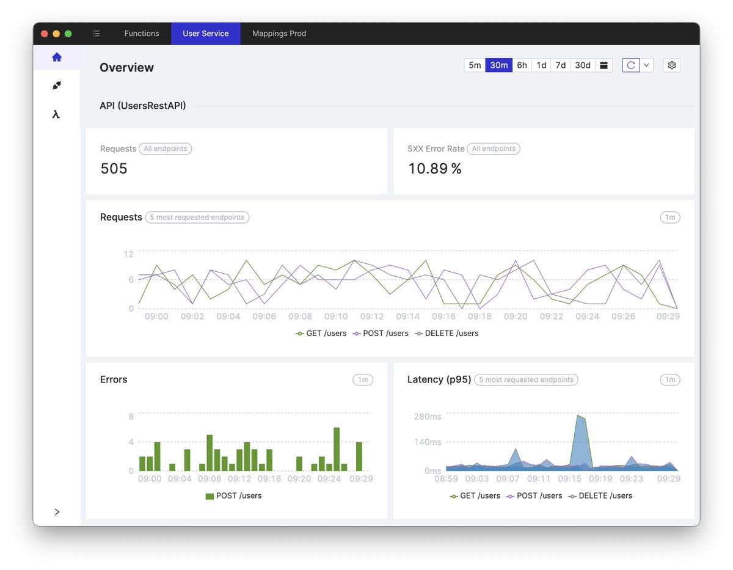The height and width of the screenshot is (570, 733).
Task: Switch to the Functions tab
Action: 141,34
